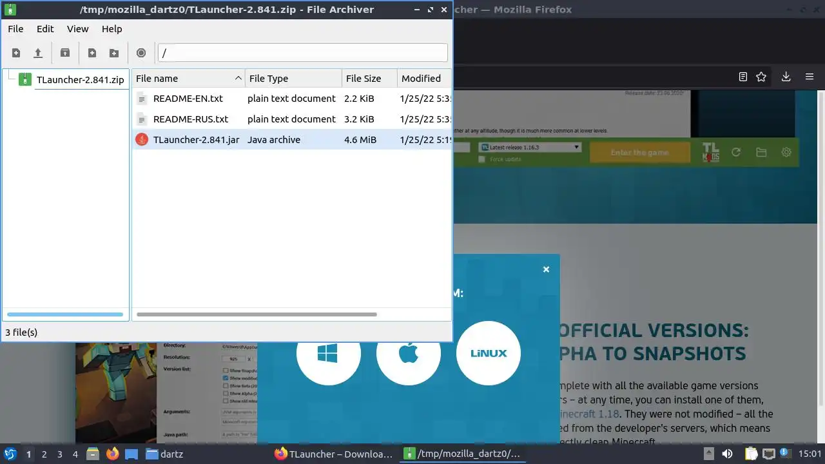825x464 pixels.
Task: Create a new archive from toolbar
Action: tap(16, 53)
